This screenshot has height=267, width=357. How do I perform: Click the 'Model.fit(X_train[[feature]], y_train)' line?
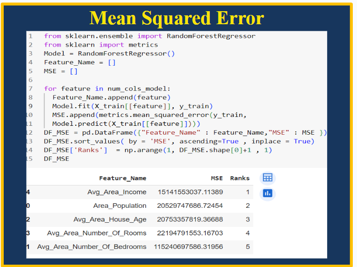(x=133, y=106)
